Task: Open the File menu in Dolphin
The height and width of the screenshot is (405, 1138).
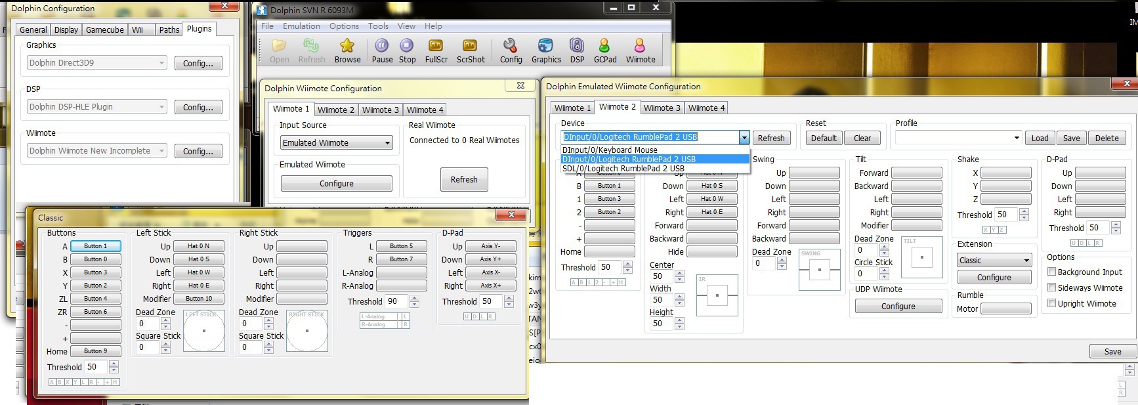Action: [x=267, y=26]
